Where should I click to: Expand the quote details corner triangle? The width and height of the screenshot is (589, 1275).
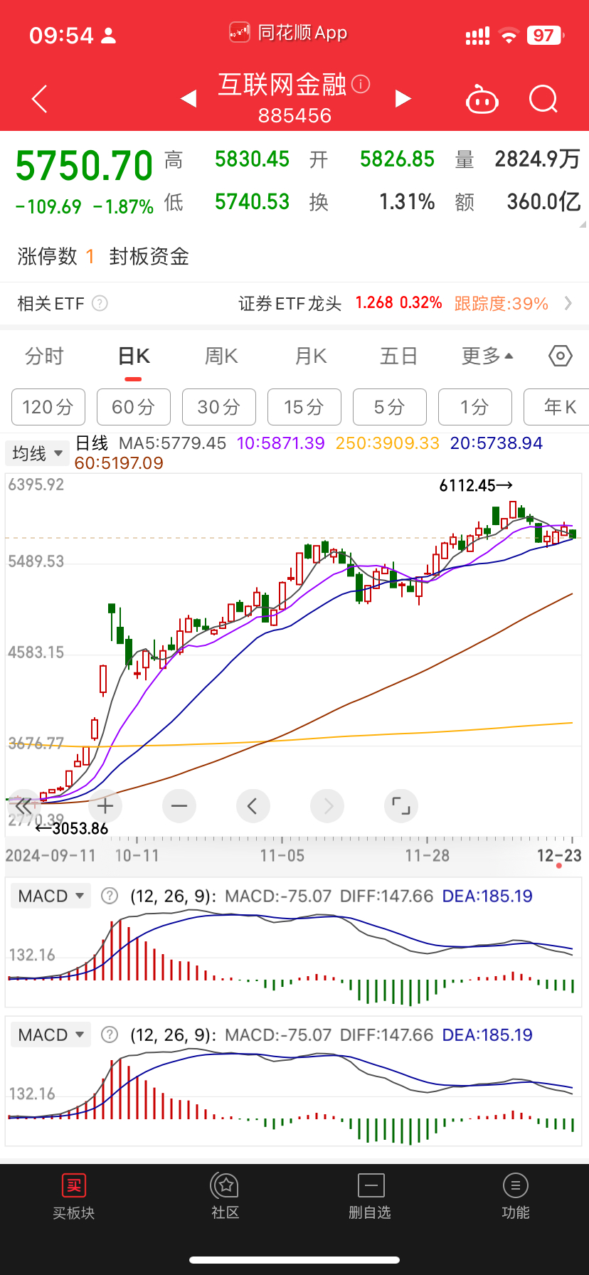tap(583, 224)
